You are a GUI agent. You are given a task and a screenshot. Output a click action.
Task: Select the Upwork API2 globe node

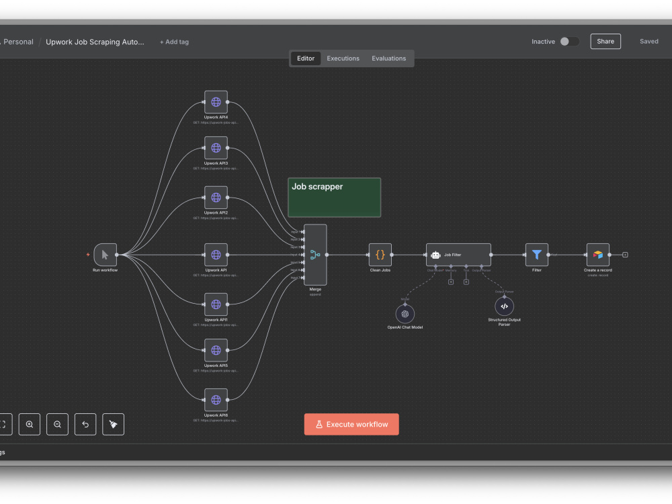(x=216, y=198)
